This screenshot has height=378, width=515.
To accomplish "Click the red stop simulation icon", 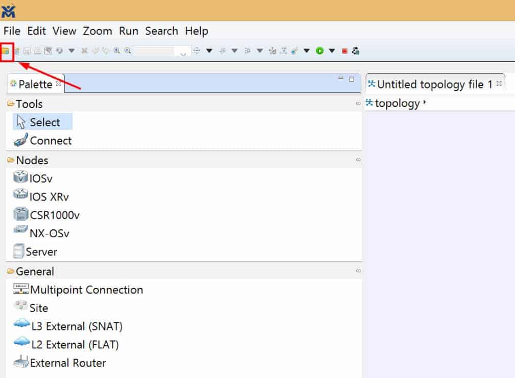I will coord(344,51).
